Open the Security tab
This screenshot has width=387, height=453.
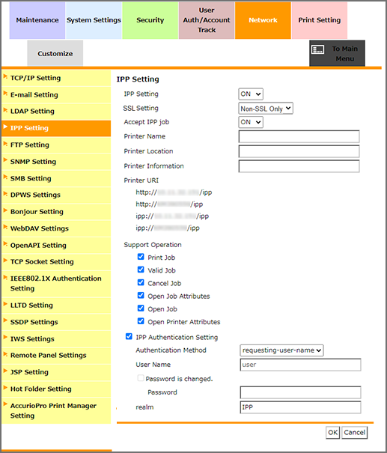pos(150,20)
